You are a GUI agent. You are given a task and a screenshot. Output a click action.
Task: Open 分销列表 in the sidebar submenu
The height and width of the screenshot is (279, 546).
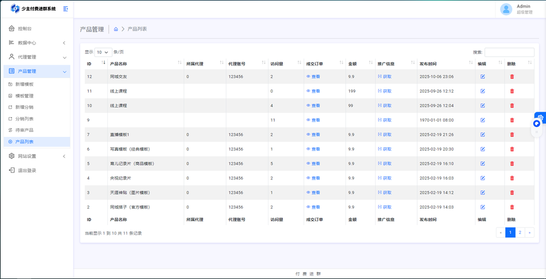pos(24,119)
